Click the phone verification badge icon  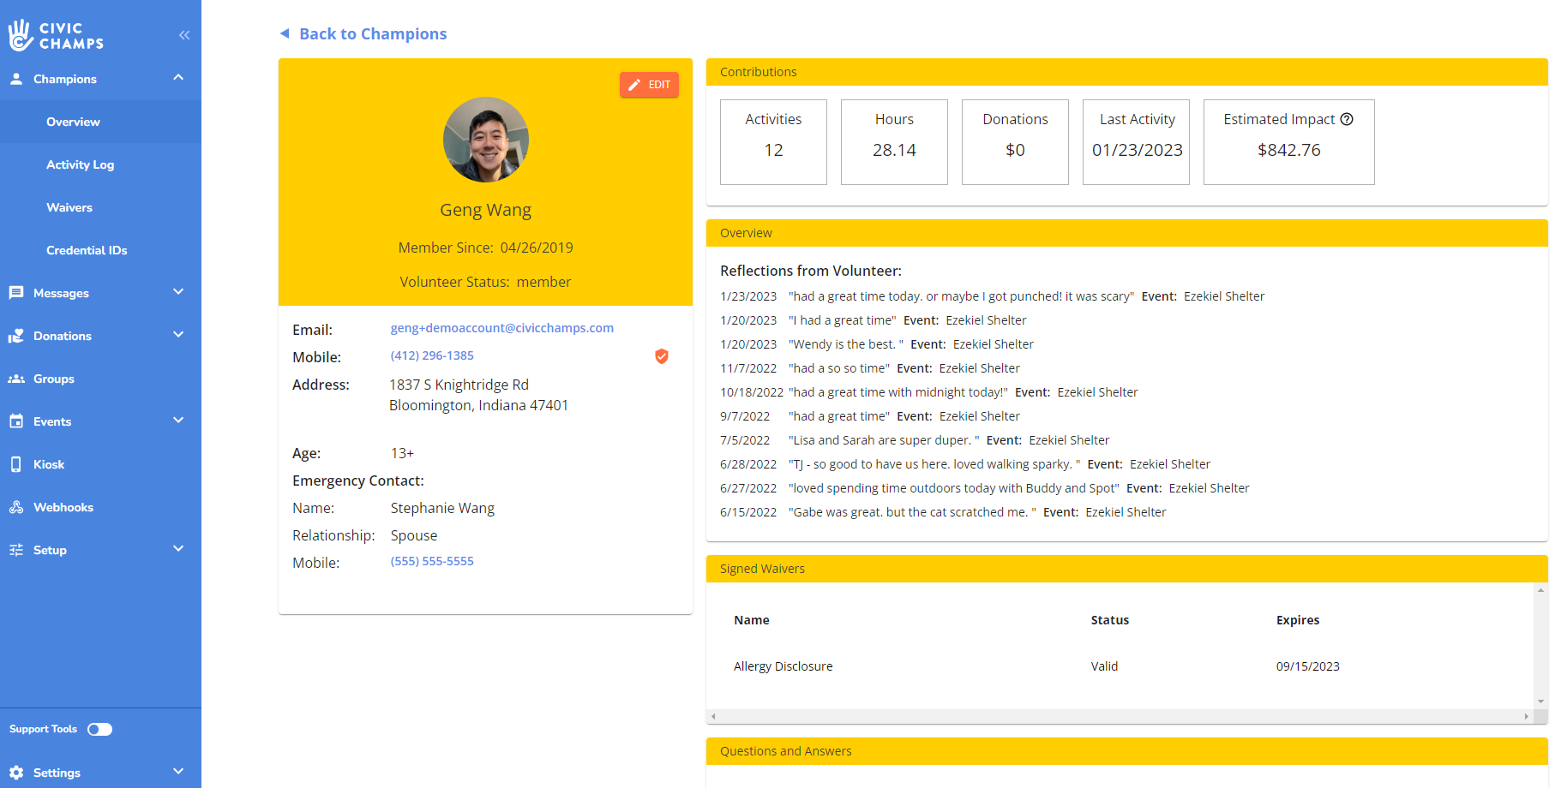click(x=661, y=356)
